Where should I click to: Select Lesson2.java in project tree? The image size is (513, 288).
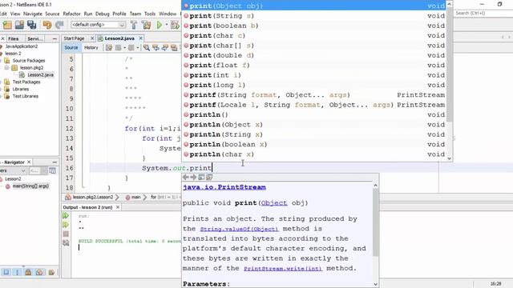pyautogui.click(x=40, y=74)
